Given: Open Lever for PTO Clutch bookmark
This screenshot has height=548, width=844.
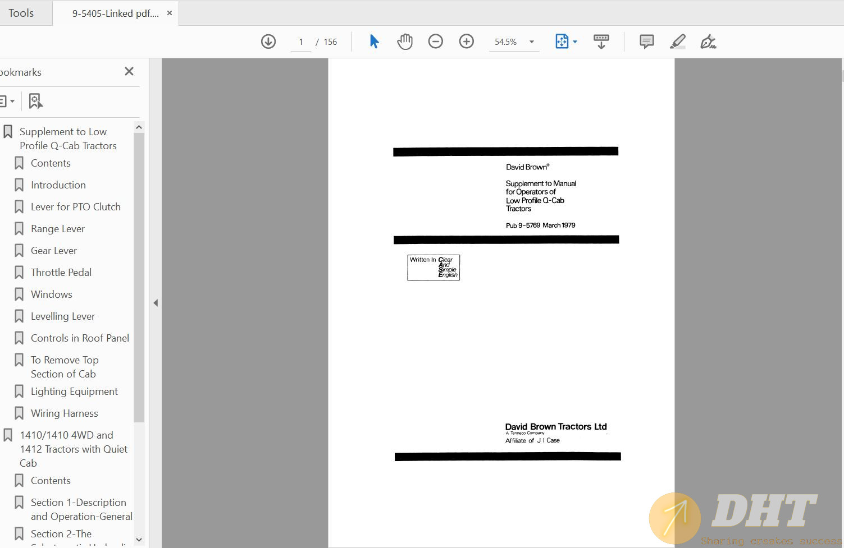Looking at the screenshot, I should 76,207.
